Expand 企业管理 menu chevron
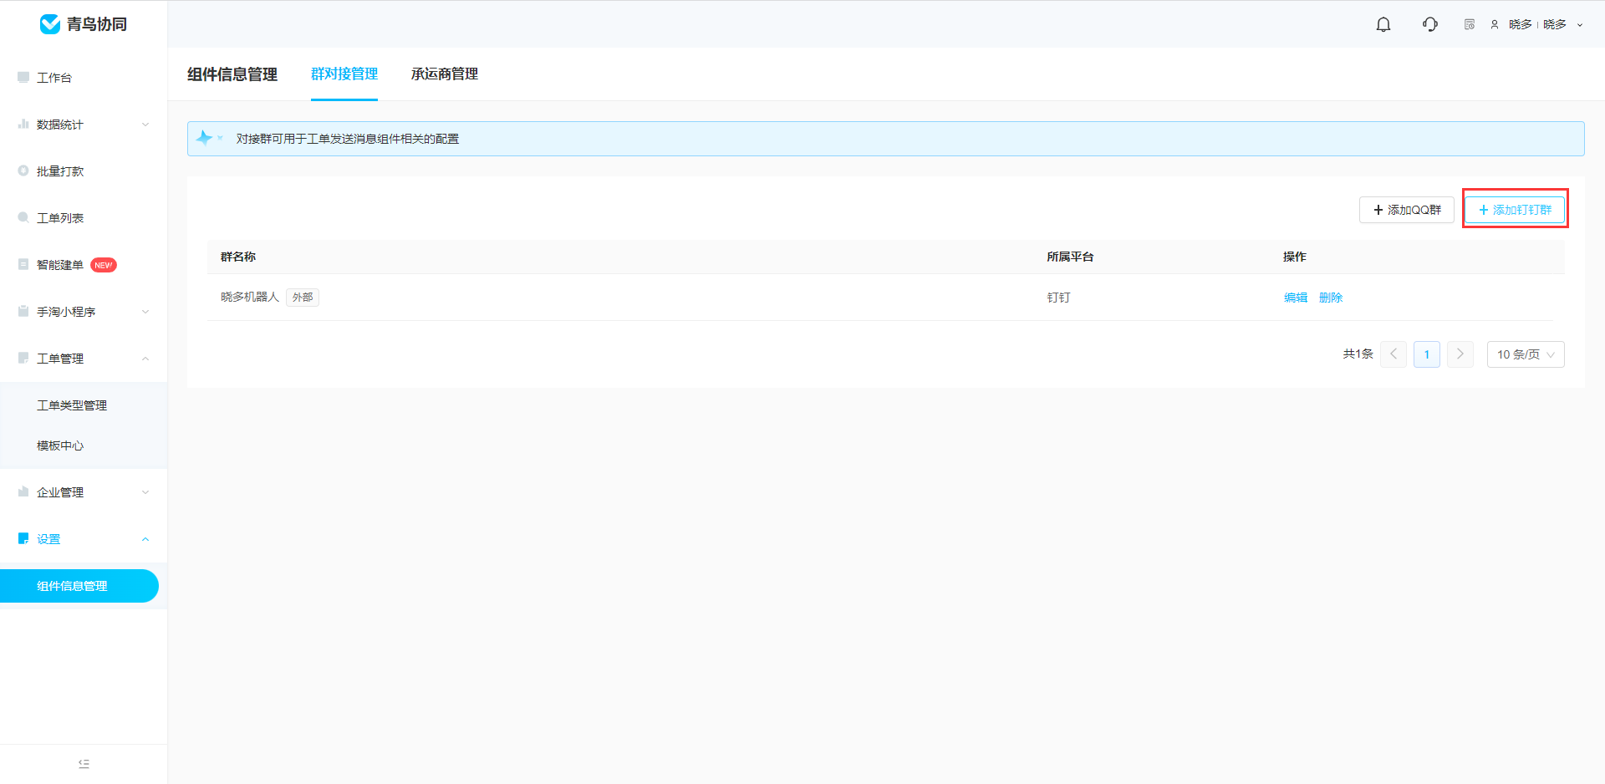The height and width of the screenshot is (784, 1605). point(145,492)
